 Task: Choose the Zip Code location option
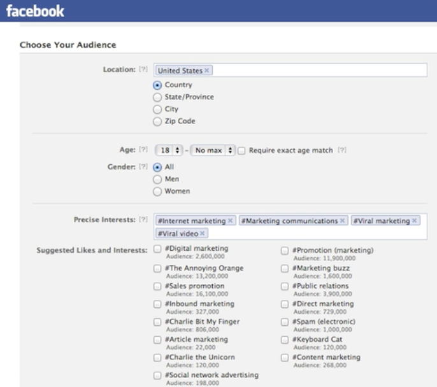(157, 122)
